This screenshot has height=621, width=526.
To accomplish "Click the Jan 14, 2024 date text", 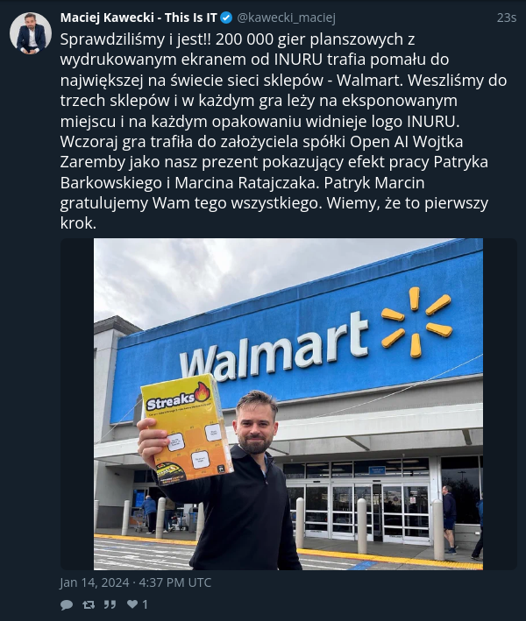I will tap(95, 582).
